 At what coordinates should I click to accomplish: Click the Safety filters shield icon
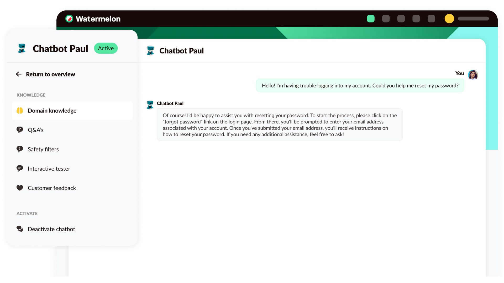pos(20,149)
